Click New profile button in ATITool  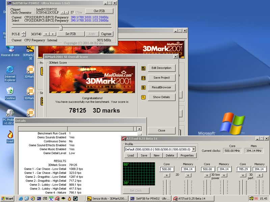157,156
